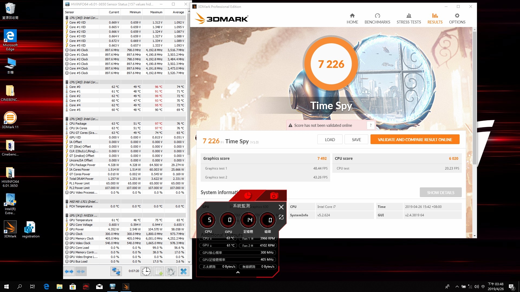Click the LOAD button in 3DMark
The image size is (520, 292).
[330, 140]
